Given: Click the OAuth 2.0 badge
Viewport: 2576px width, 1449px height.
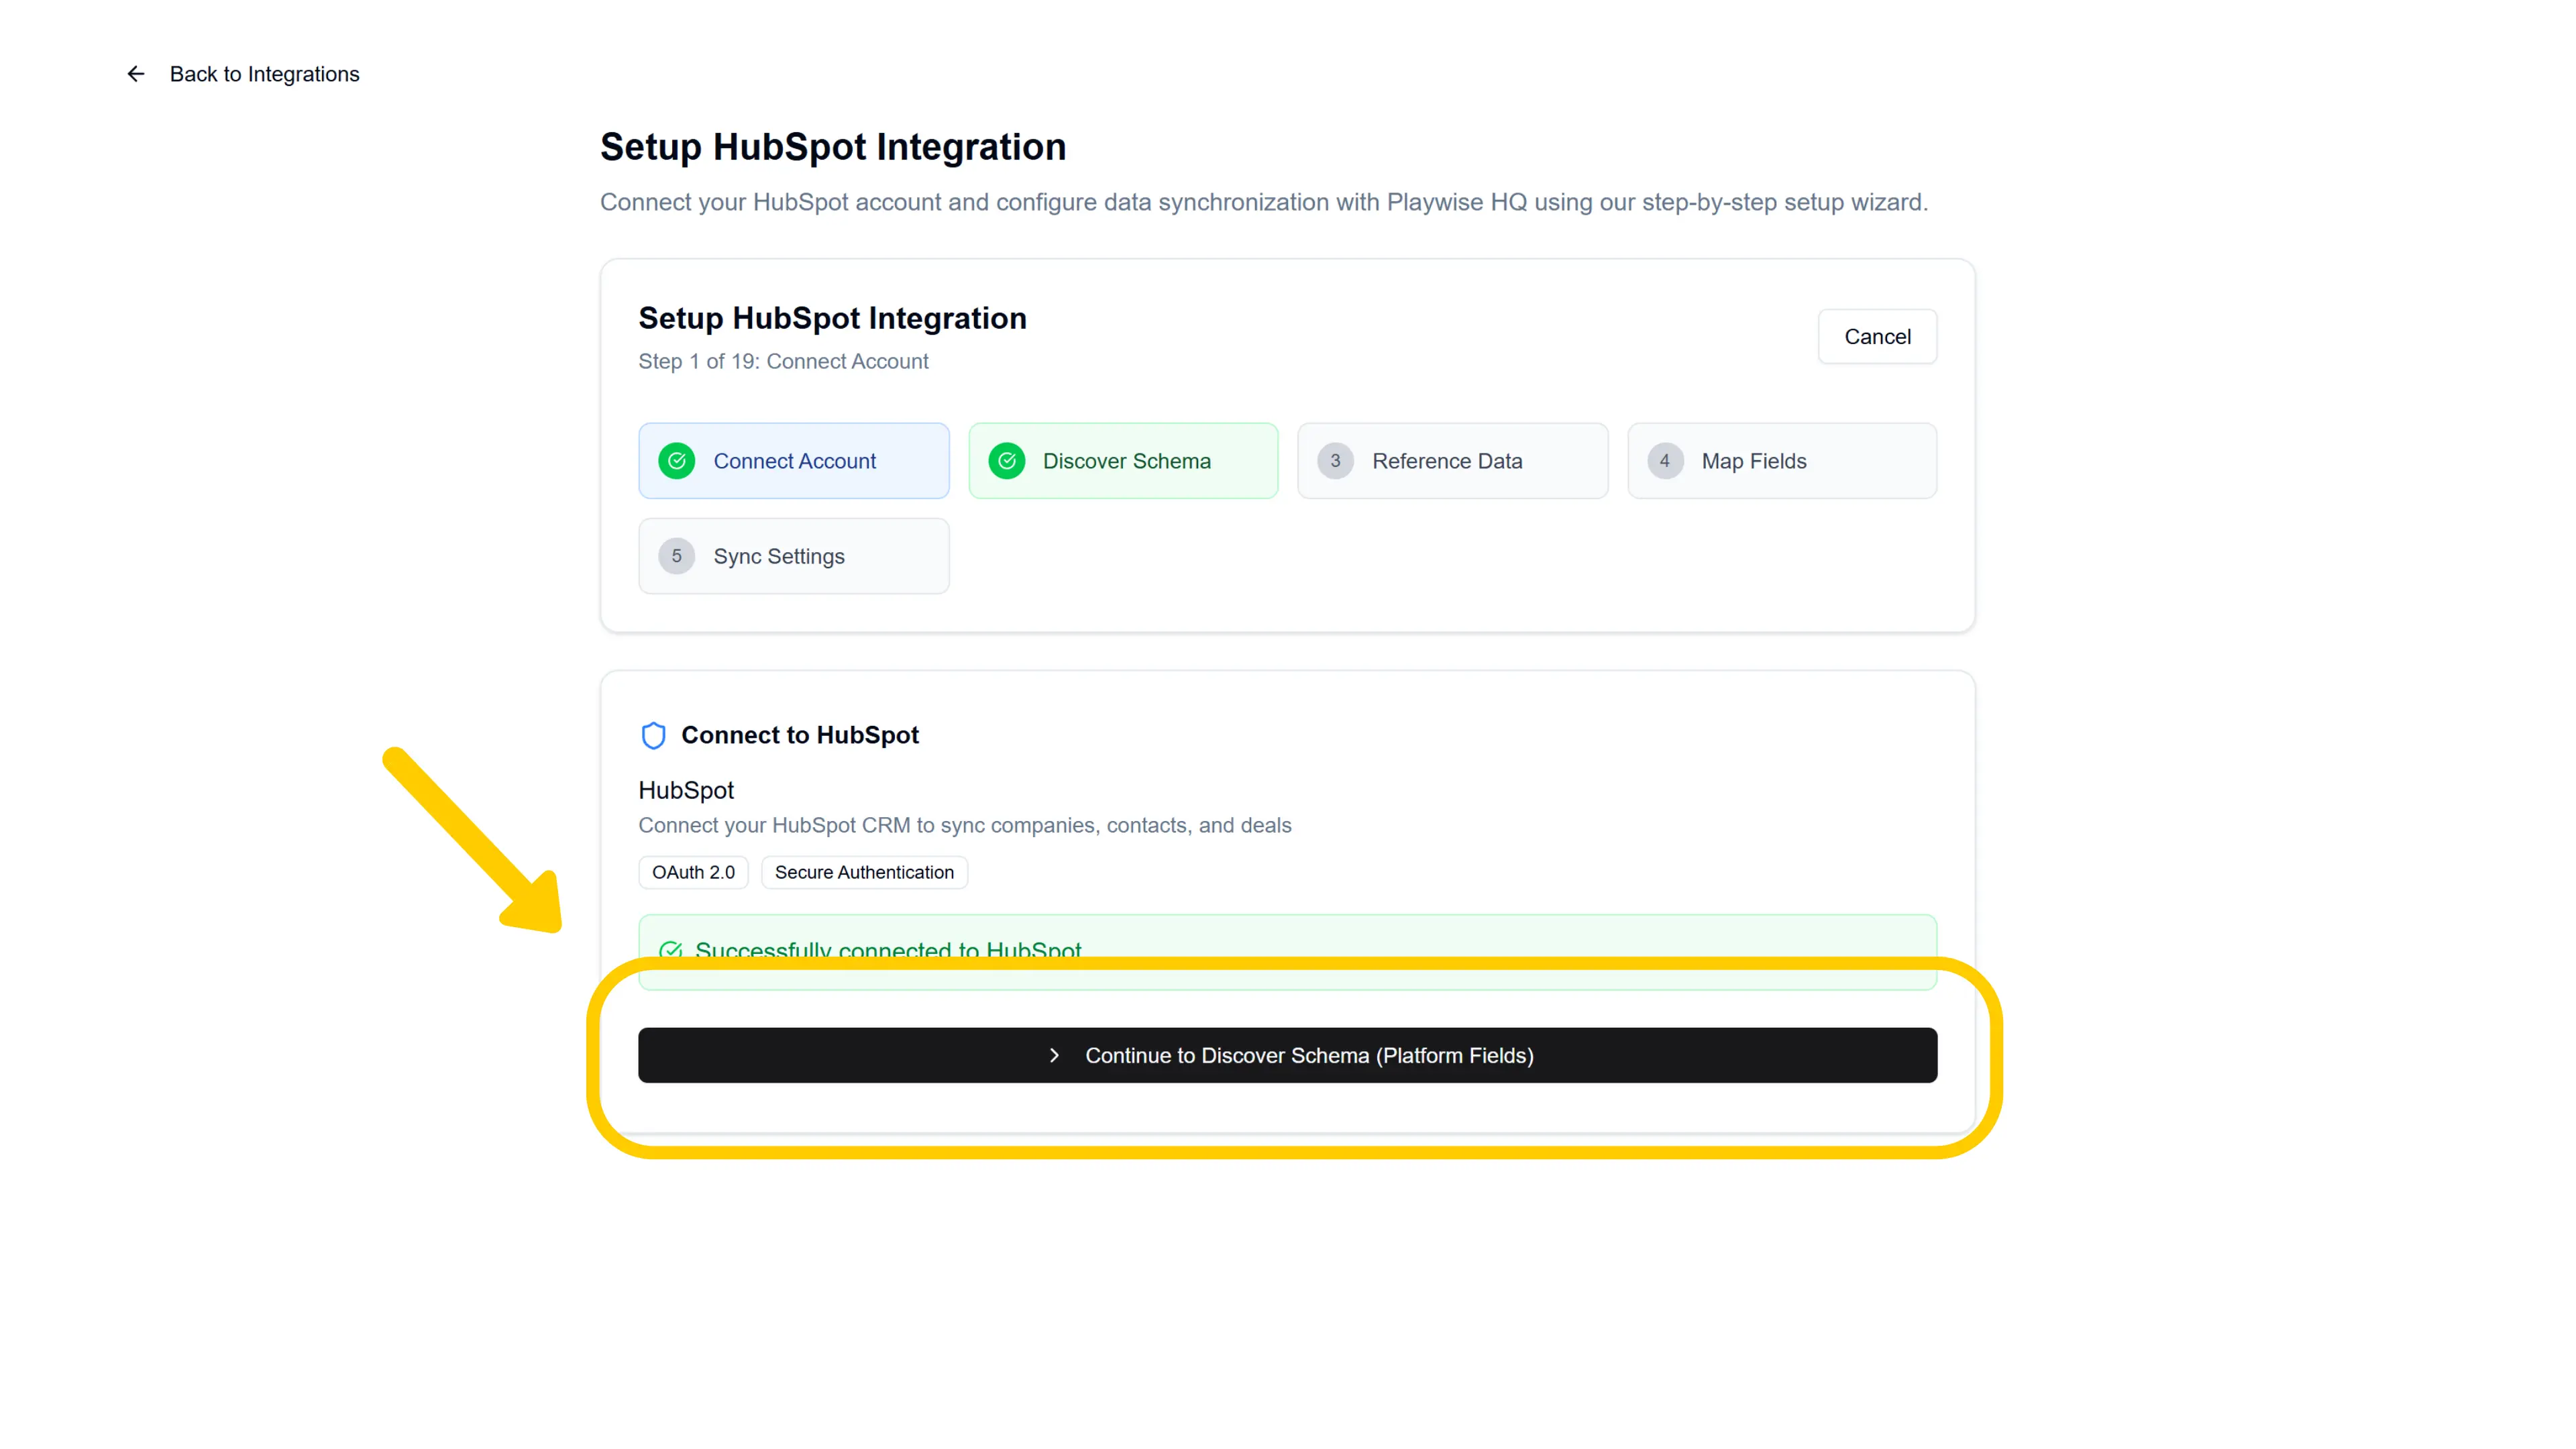Looking at the screenshot, I should click(x=693, y=871).
